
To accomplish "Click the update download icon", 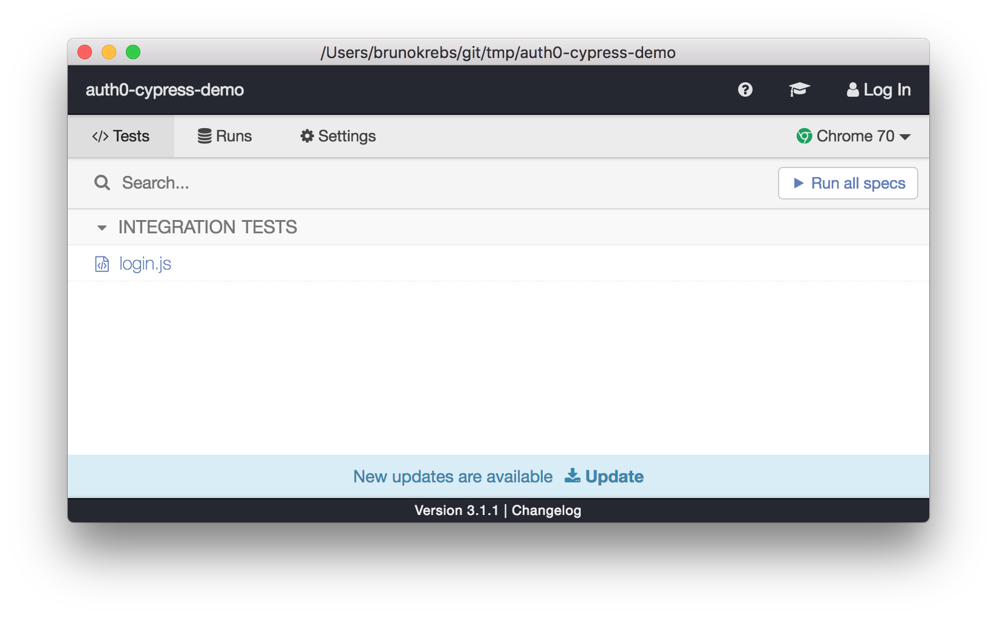I will pos(572,476).
